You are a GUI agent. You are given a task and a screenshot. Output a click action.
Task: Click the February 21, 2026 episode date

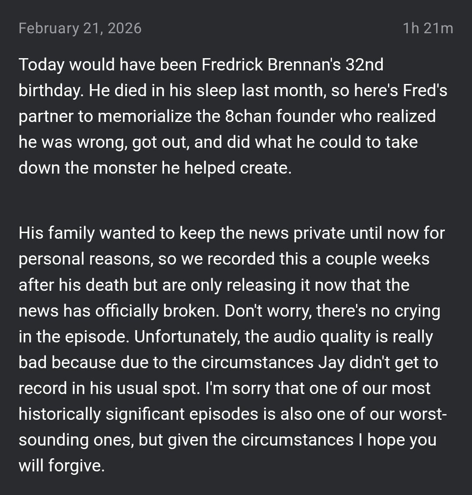80,28
